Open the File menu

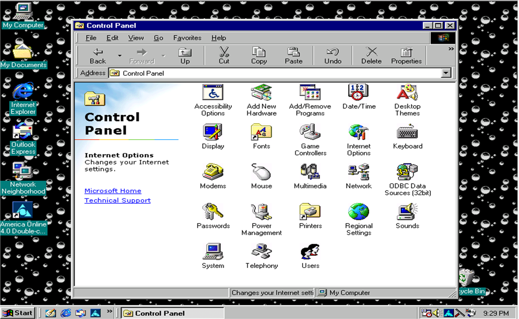pos(91,38)
